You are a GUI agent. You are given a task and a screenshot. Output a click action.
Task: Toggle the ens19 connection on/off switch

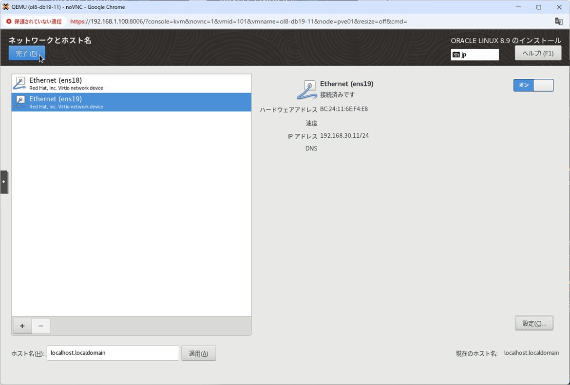533,85
